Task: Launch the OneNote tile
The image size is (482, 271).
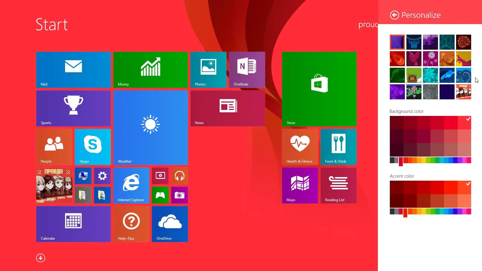Action: click(247, 70)
